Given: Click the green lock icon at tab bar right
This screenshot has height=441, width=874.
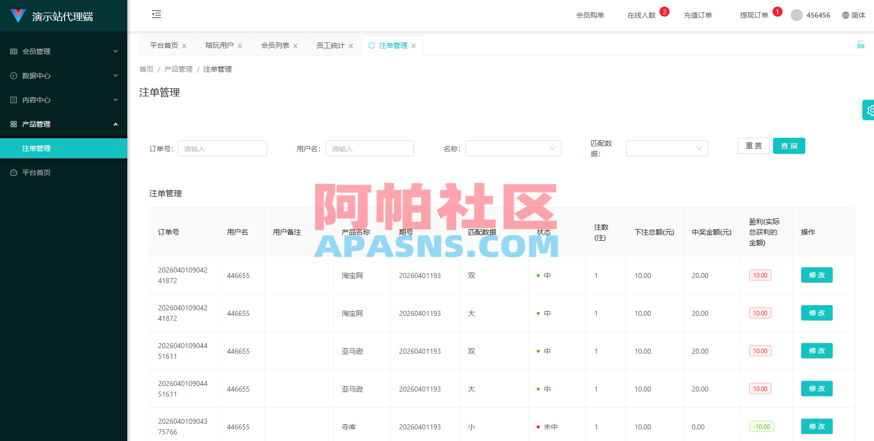Looking at the screenshot, I should tap(861, 44).
